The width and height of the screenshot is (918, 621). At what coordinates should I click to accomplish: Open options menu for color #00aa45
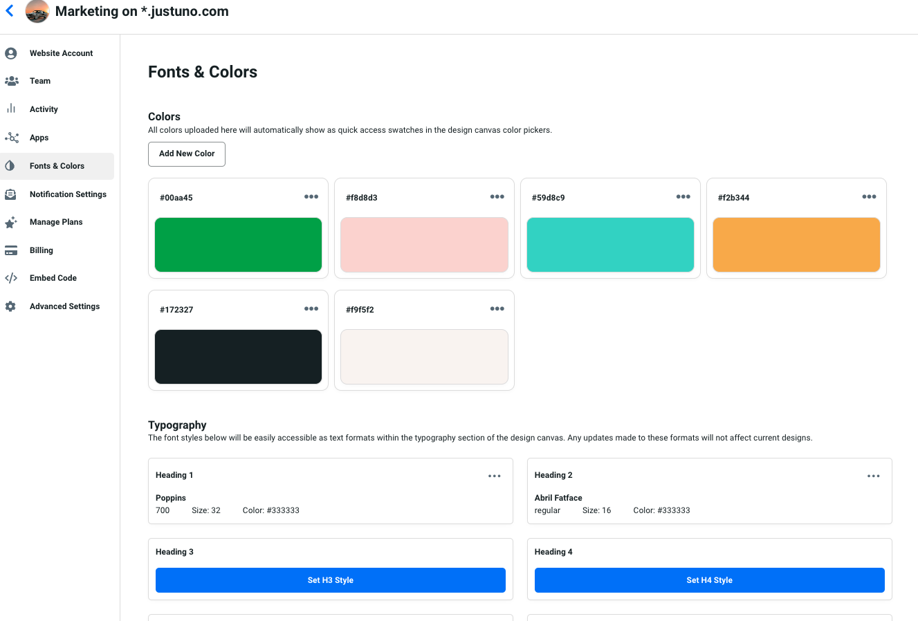coord(311,197)
